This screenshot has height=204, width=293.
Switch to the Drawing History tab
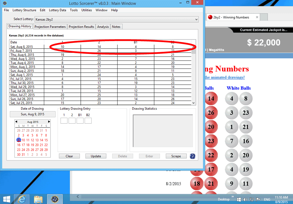click(20, 26)
